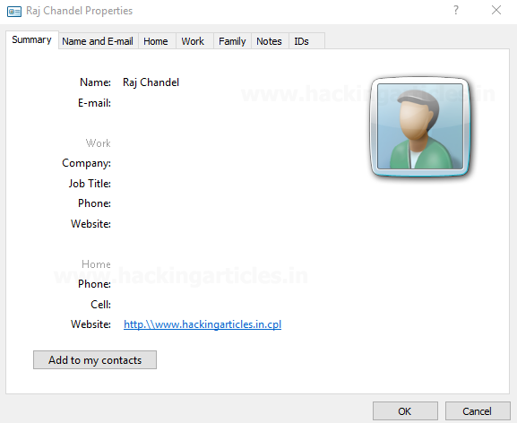Select the Notes tab
This screenshot has width=517, height=423.
(270, 41)
